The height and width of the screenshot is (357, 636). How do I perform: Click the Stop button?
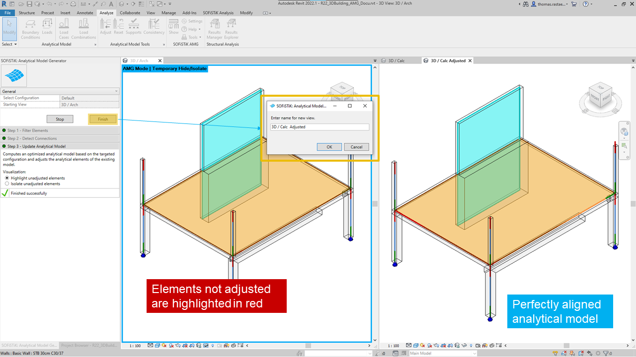click(x=60, y=119)
